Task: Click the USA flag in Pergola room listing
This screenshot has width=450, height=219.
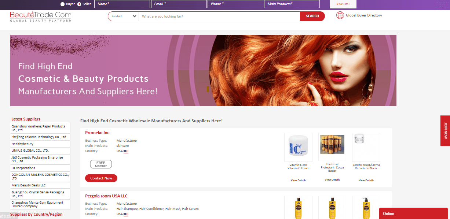Action: [126, 214]
